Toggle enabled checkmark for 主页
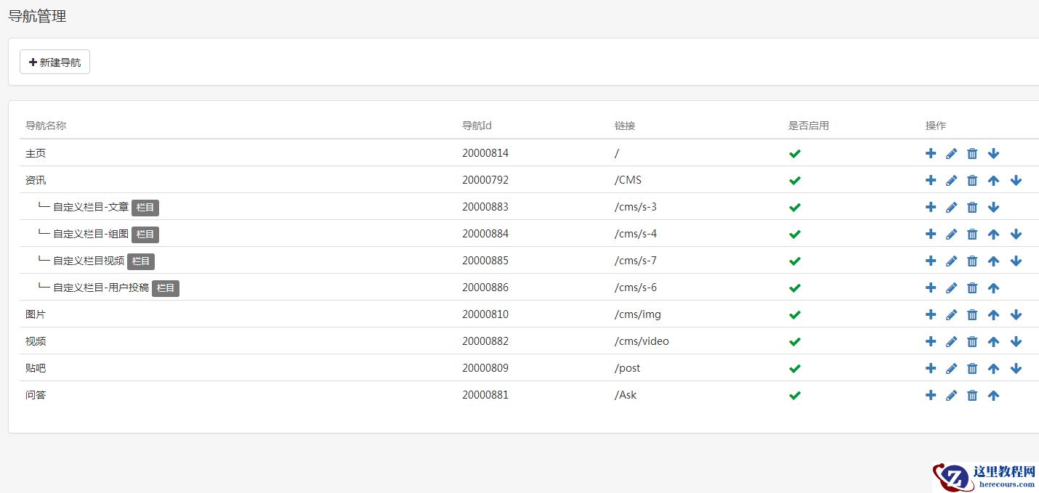This screenshot has height=493, width=1039. click(x=795, y=153)
